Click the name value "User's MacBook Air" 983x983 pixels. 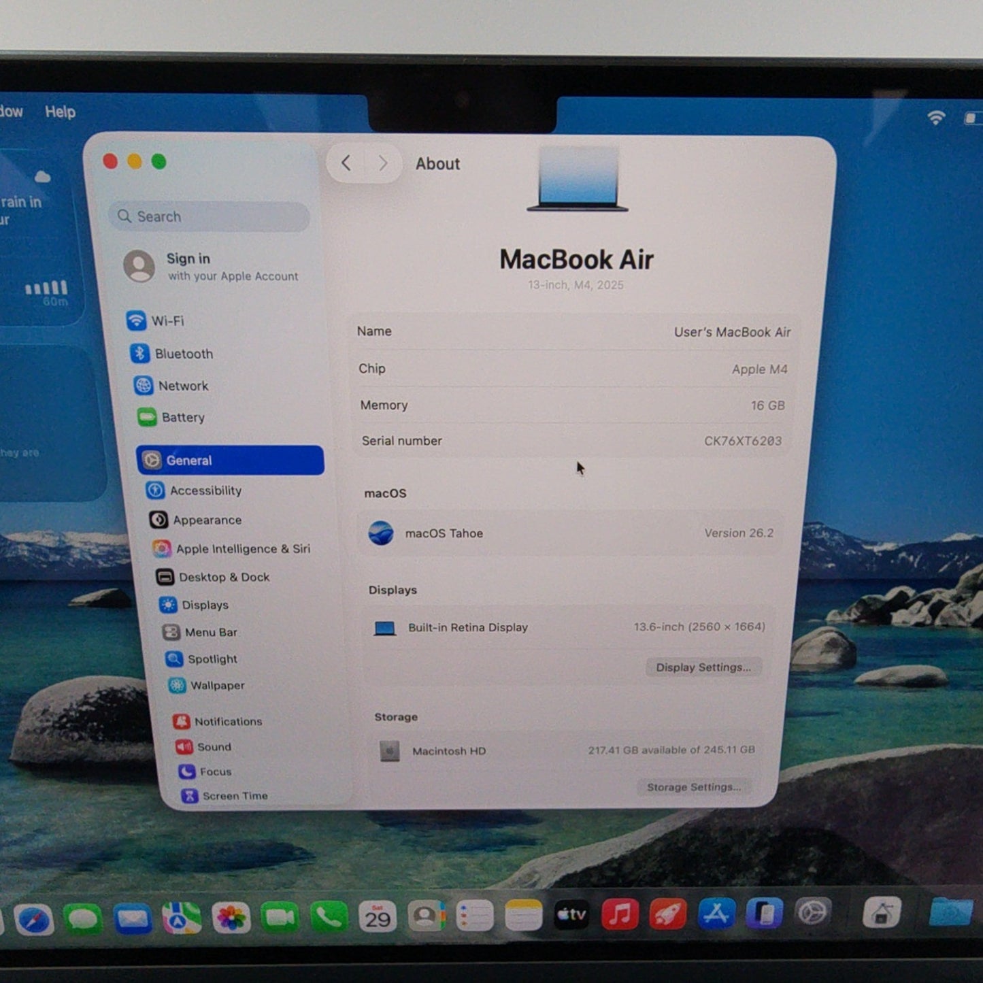(732, 332)
